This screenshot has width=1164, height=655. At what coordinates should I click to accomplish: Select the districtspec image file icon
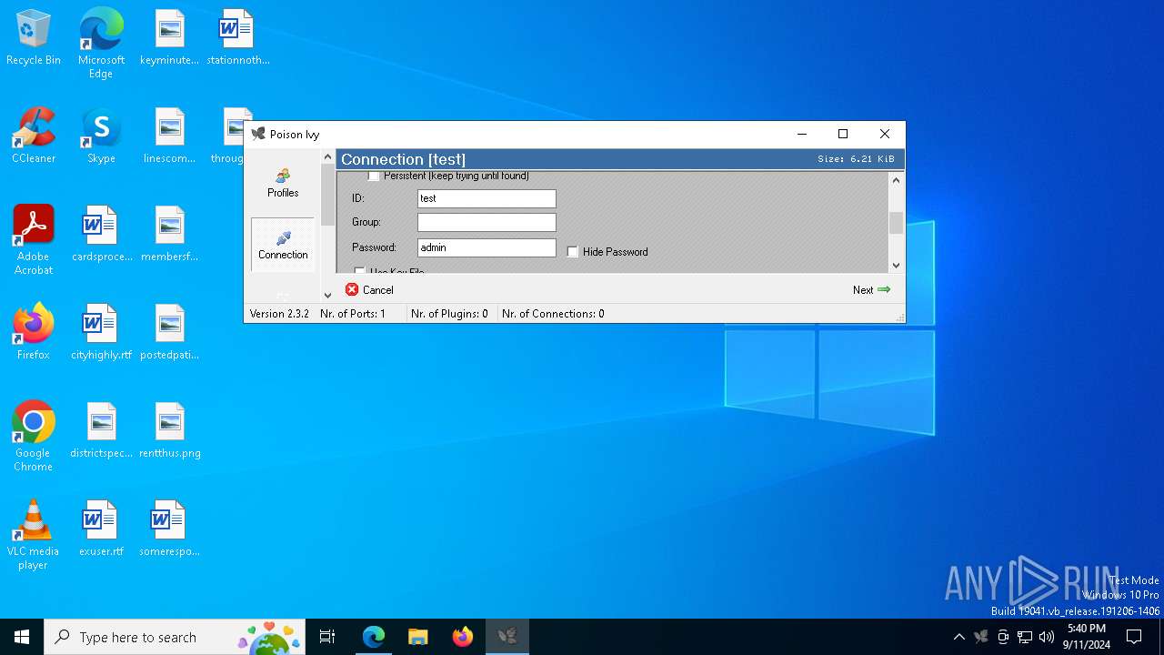101,430
